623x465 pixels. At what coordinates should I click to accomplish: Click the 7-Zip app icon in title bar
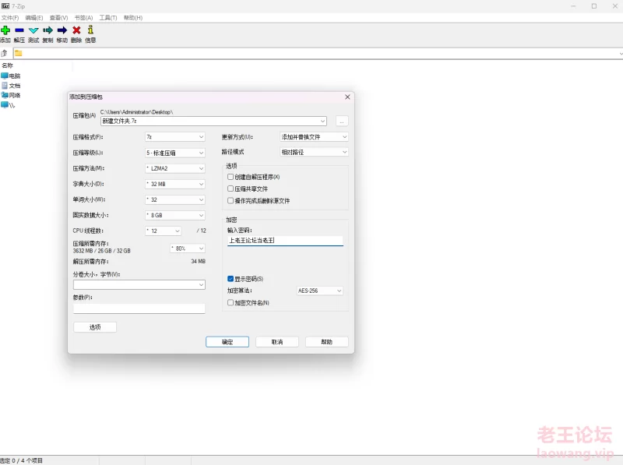(5, 6)
